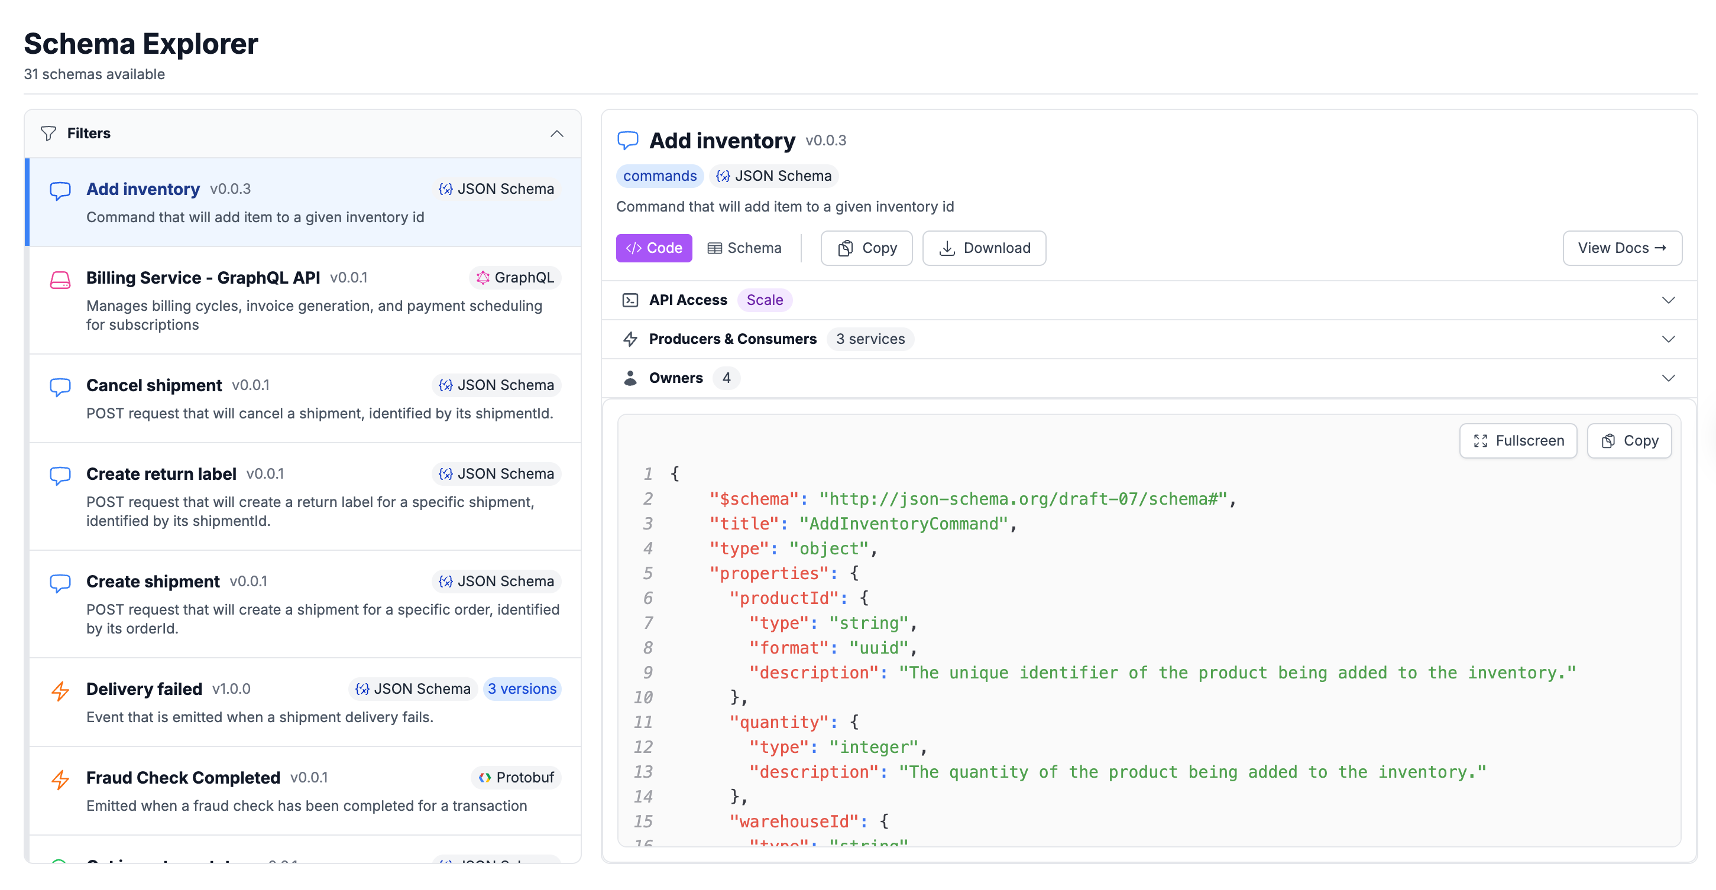
Task: Switch to the Code view
Action: click(x=653, y=248)
